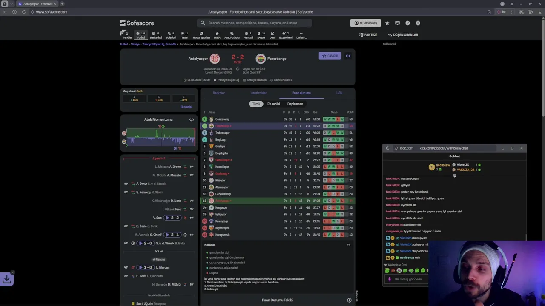This screenshot has width=545, height=306.
Task: Click the home win odds 15.0
Action: (134, 99)
